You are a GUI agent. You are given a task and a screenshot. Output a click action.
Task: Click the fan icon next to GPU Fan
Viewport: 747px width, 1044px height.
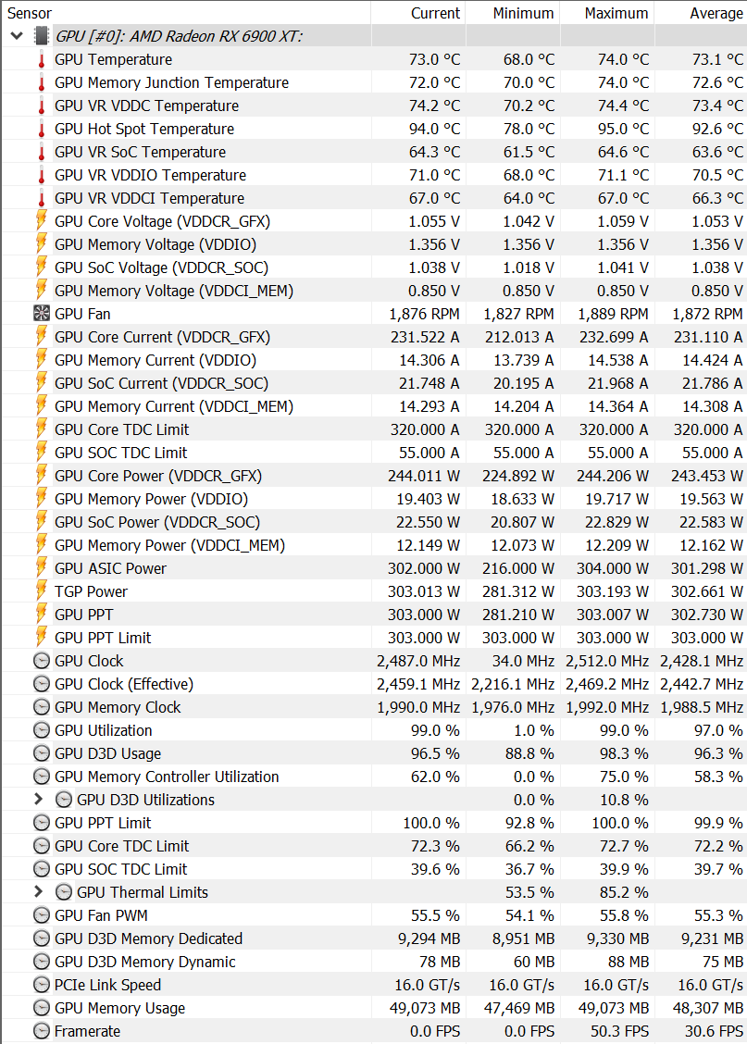pos(42,314)
